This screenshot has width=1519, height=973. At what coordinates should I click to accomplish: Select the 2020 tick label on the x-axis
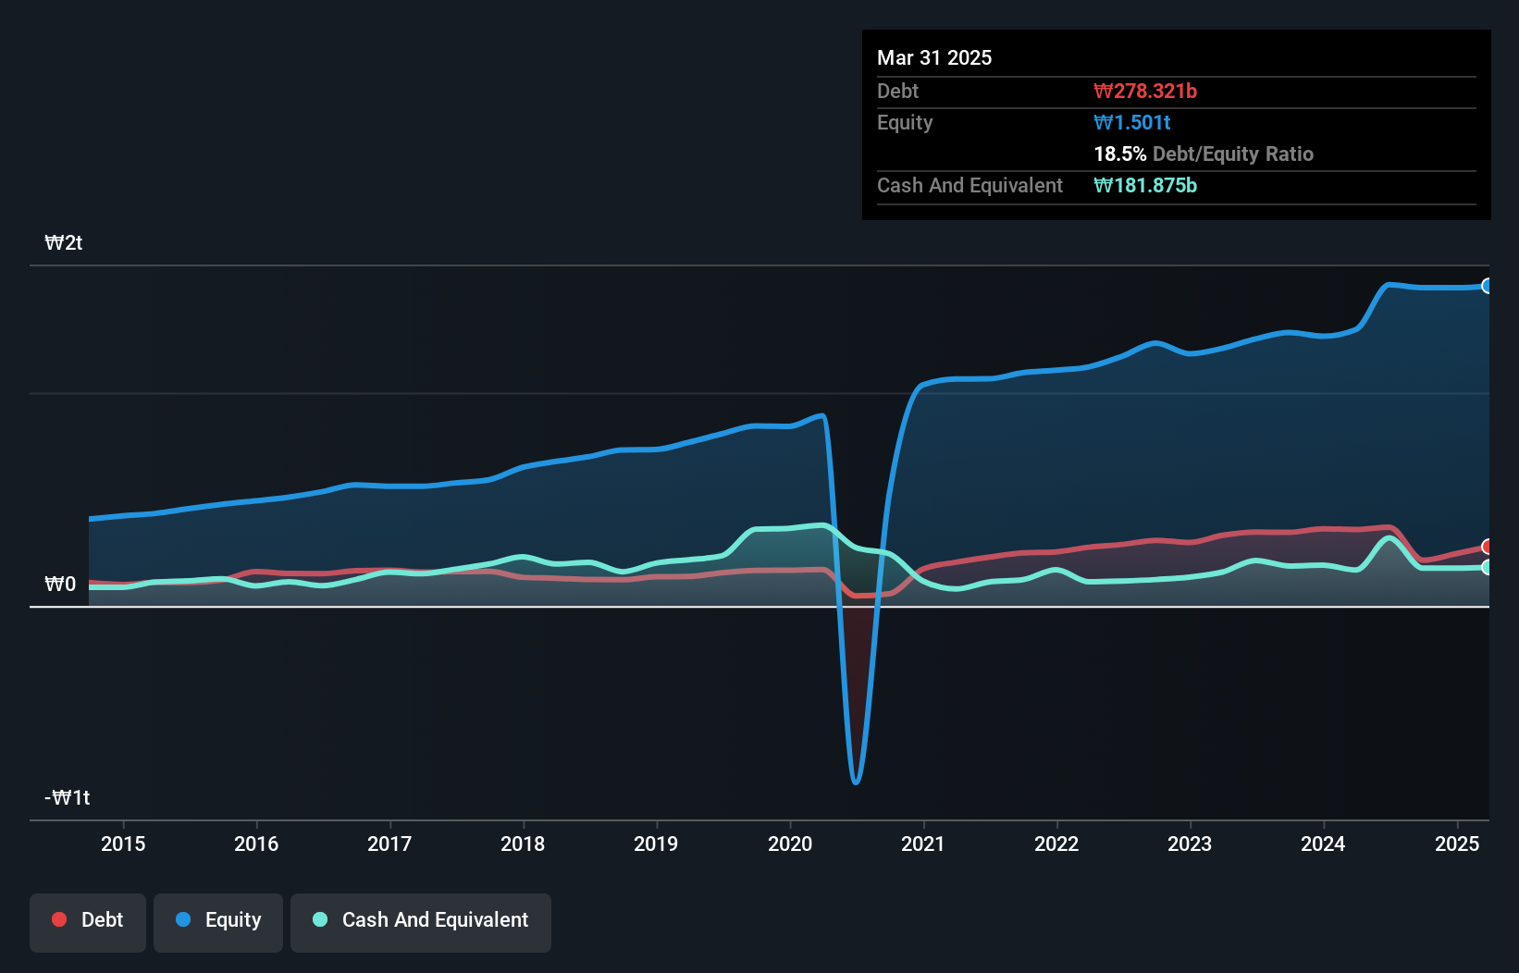(790, 844)
